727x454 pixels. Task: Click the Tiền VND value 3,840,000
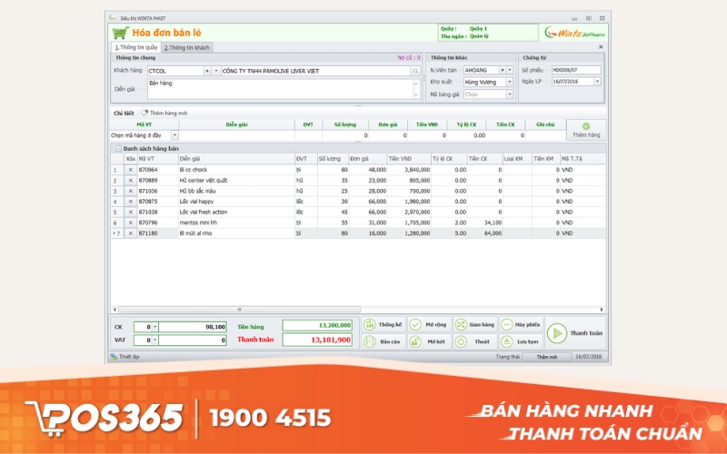[410, 170]
